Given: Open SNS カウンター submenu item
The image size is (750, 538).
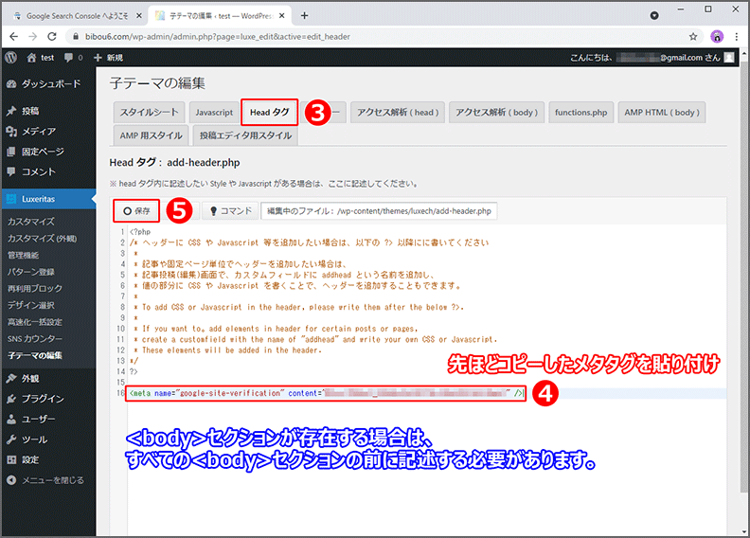Looking at the screenshot, I should pos(34,338).
